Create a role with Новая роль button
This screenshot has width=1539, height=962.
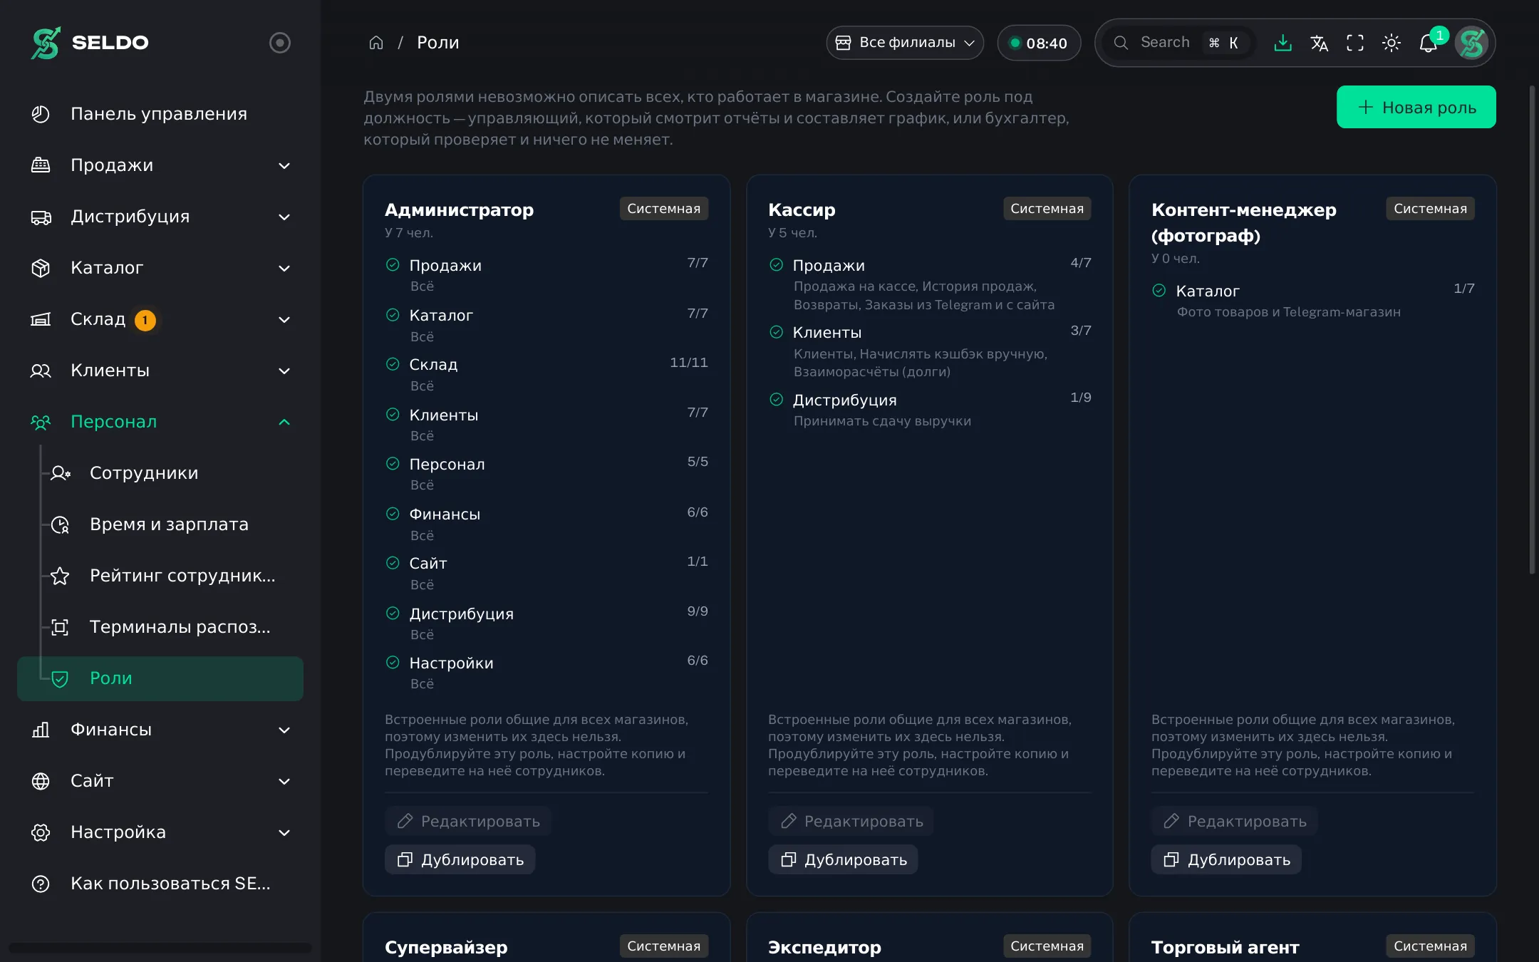[x=1416, y=107]
